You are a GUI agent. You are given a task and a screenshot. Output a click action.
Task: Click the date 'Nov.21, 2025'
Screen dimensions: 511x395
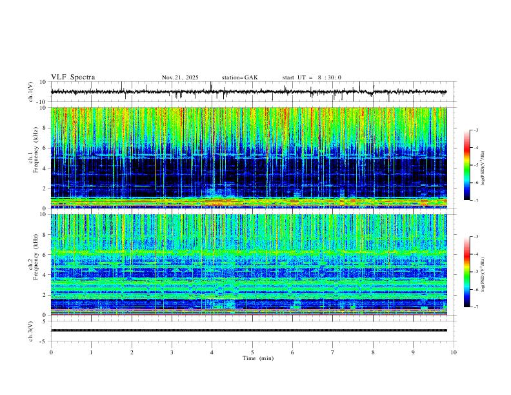(180, 77)
